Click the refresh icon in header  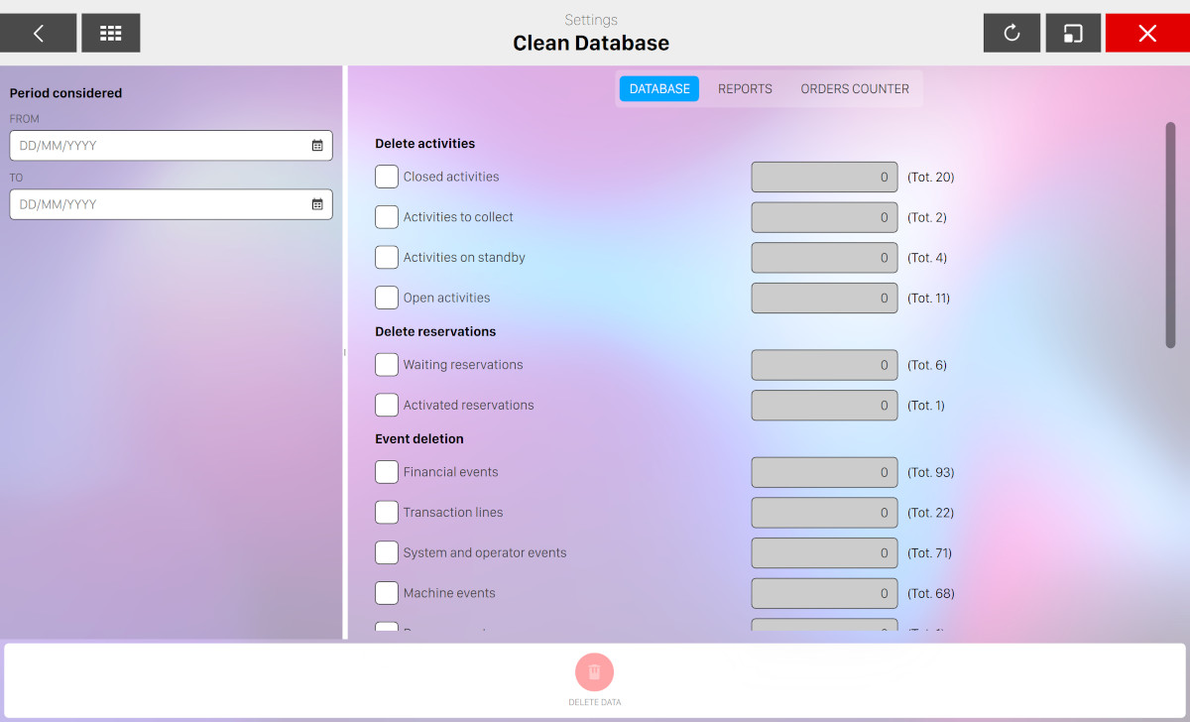click(x=1011, y=33)
